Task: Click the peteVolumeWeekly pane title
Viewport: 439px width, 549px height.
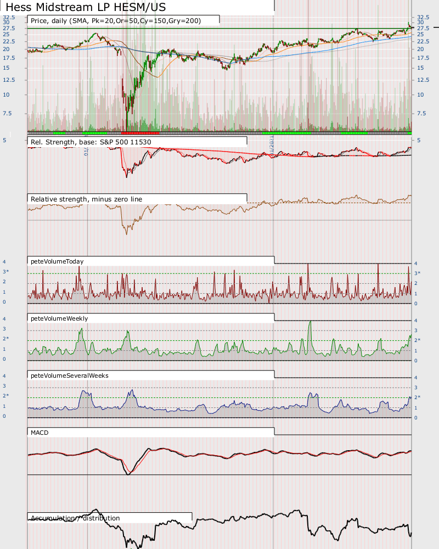Action: click(x=59, y=318)
